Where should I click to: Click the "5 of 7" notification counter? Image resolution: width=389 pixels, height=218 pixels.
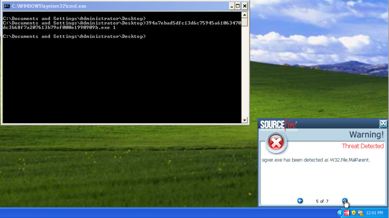322,201
